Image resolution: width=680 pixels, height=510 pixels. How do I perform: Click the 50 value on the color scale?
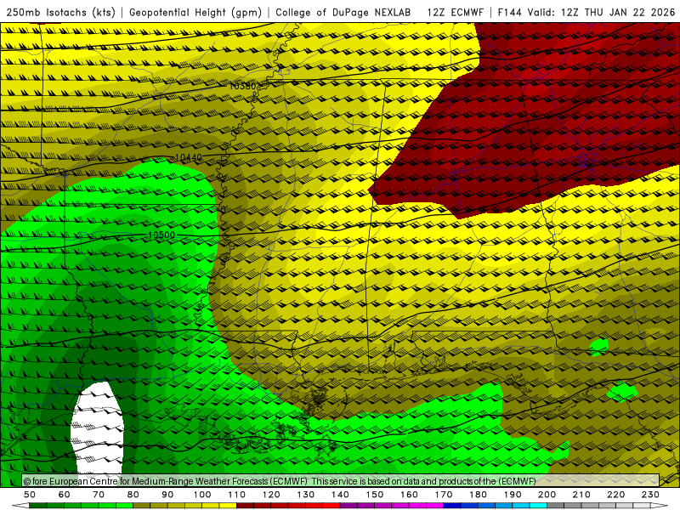click(x=30, y=495)
